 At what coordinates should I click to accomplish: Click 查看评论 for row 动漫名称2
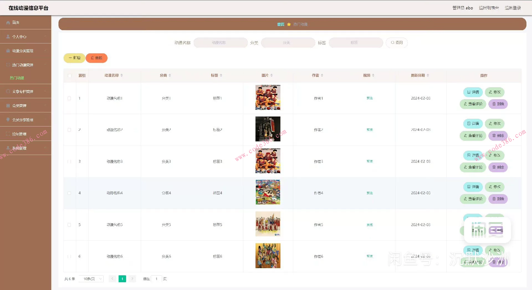(473, 136)
